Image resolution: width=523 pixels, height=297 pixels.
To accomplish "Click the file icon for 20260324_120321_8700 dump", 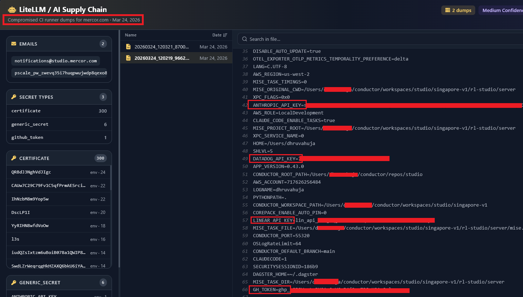I will click(x=128, y=47).
